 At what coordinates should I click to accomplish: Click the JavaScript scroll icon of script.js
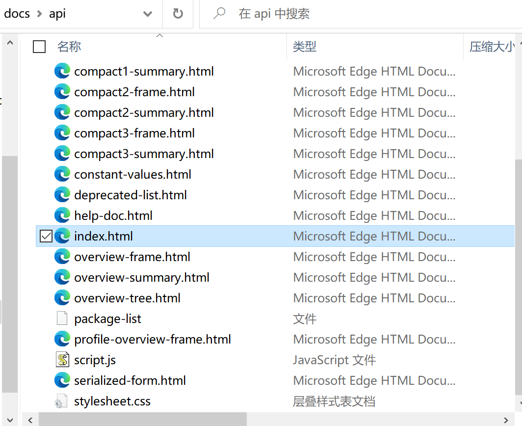[x=62, y=360]
